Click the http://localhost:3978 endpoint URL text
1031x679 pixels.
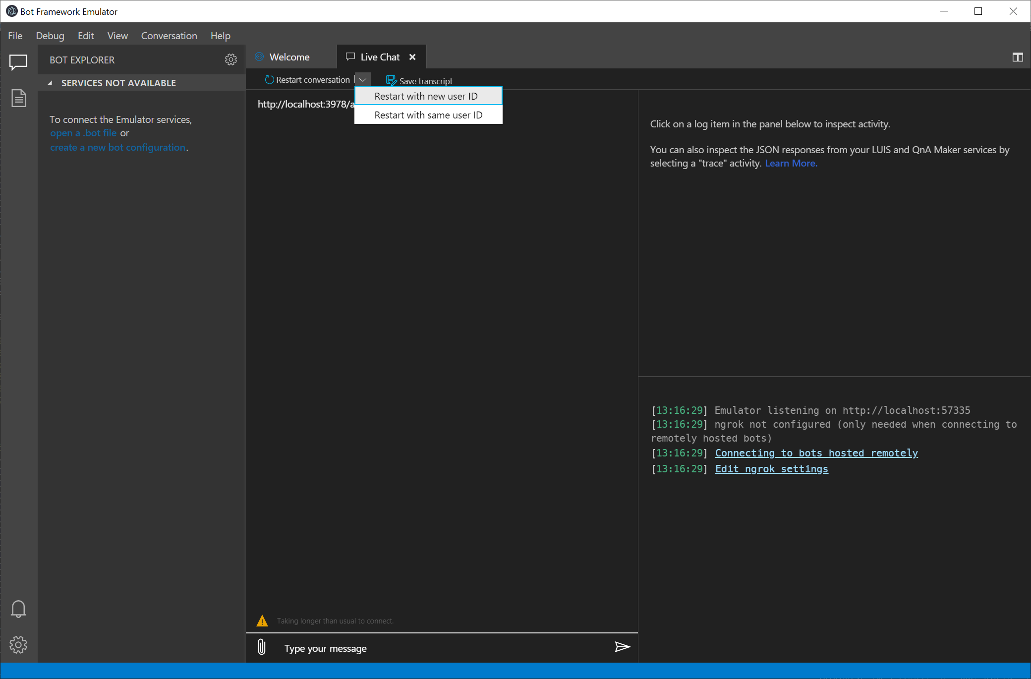pyautogui.click(x=306, y=104)
